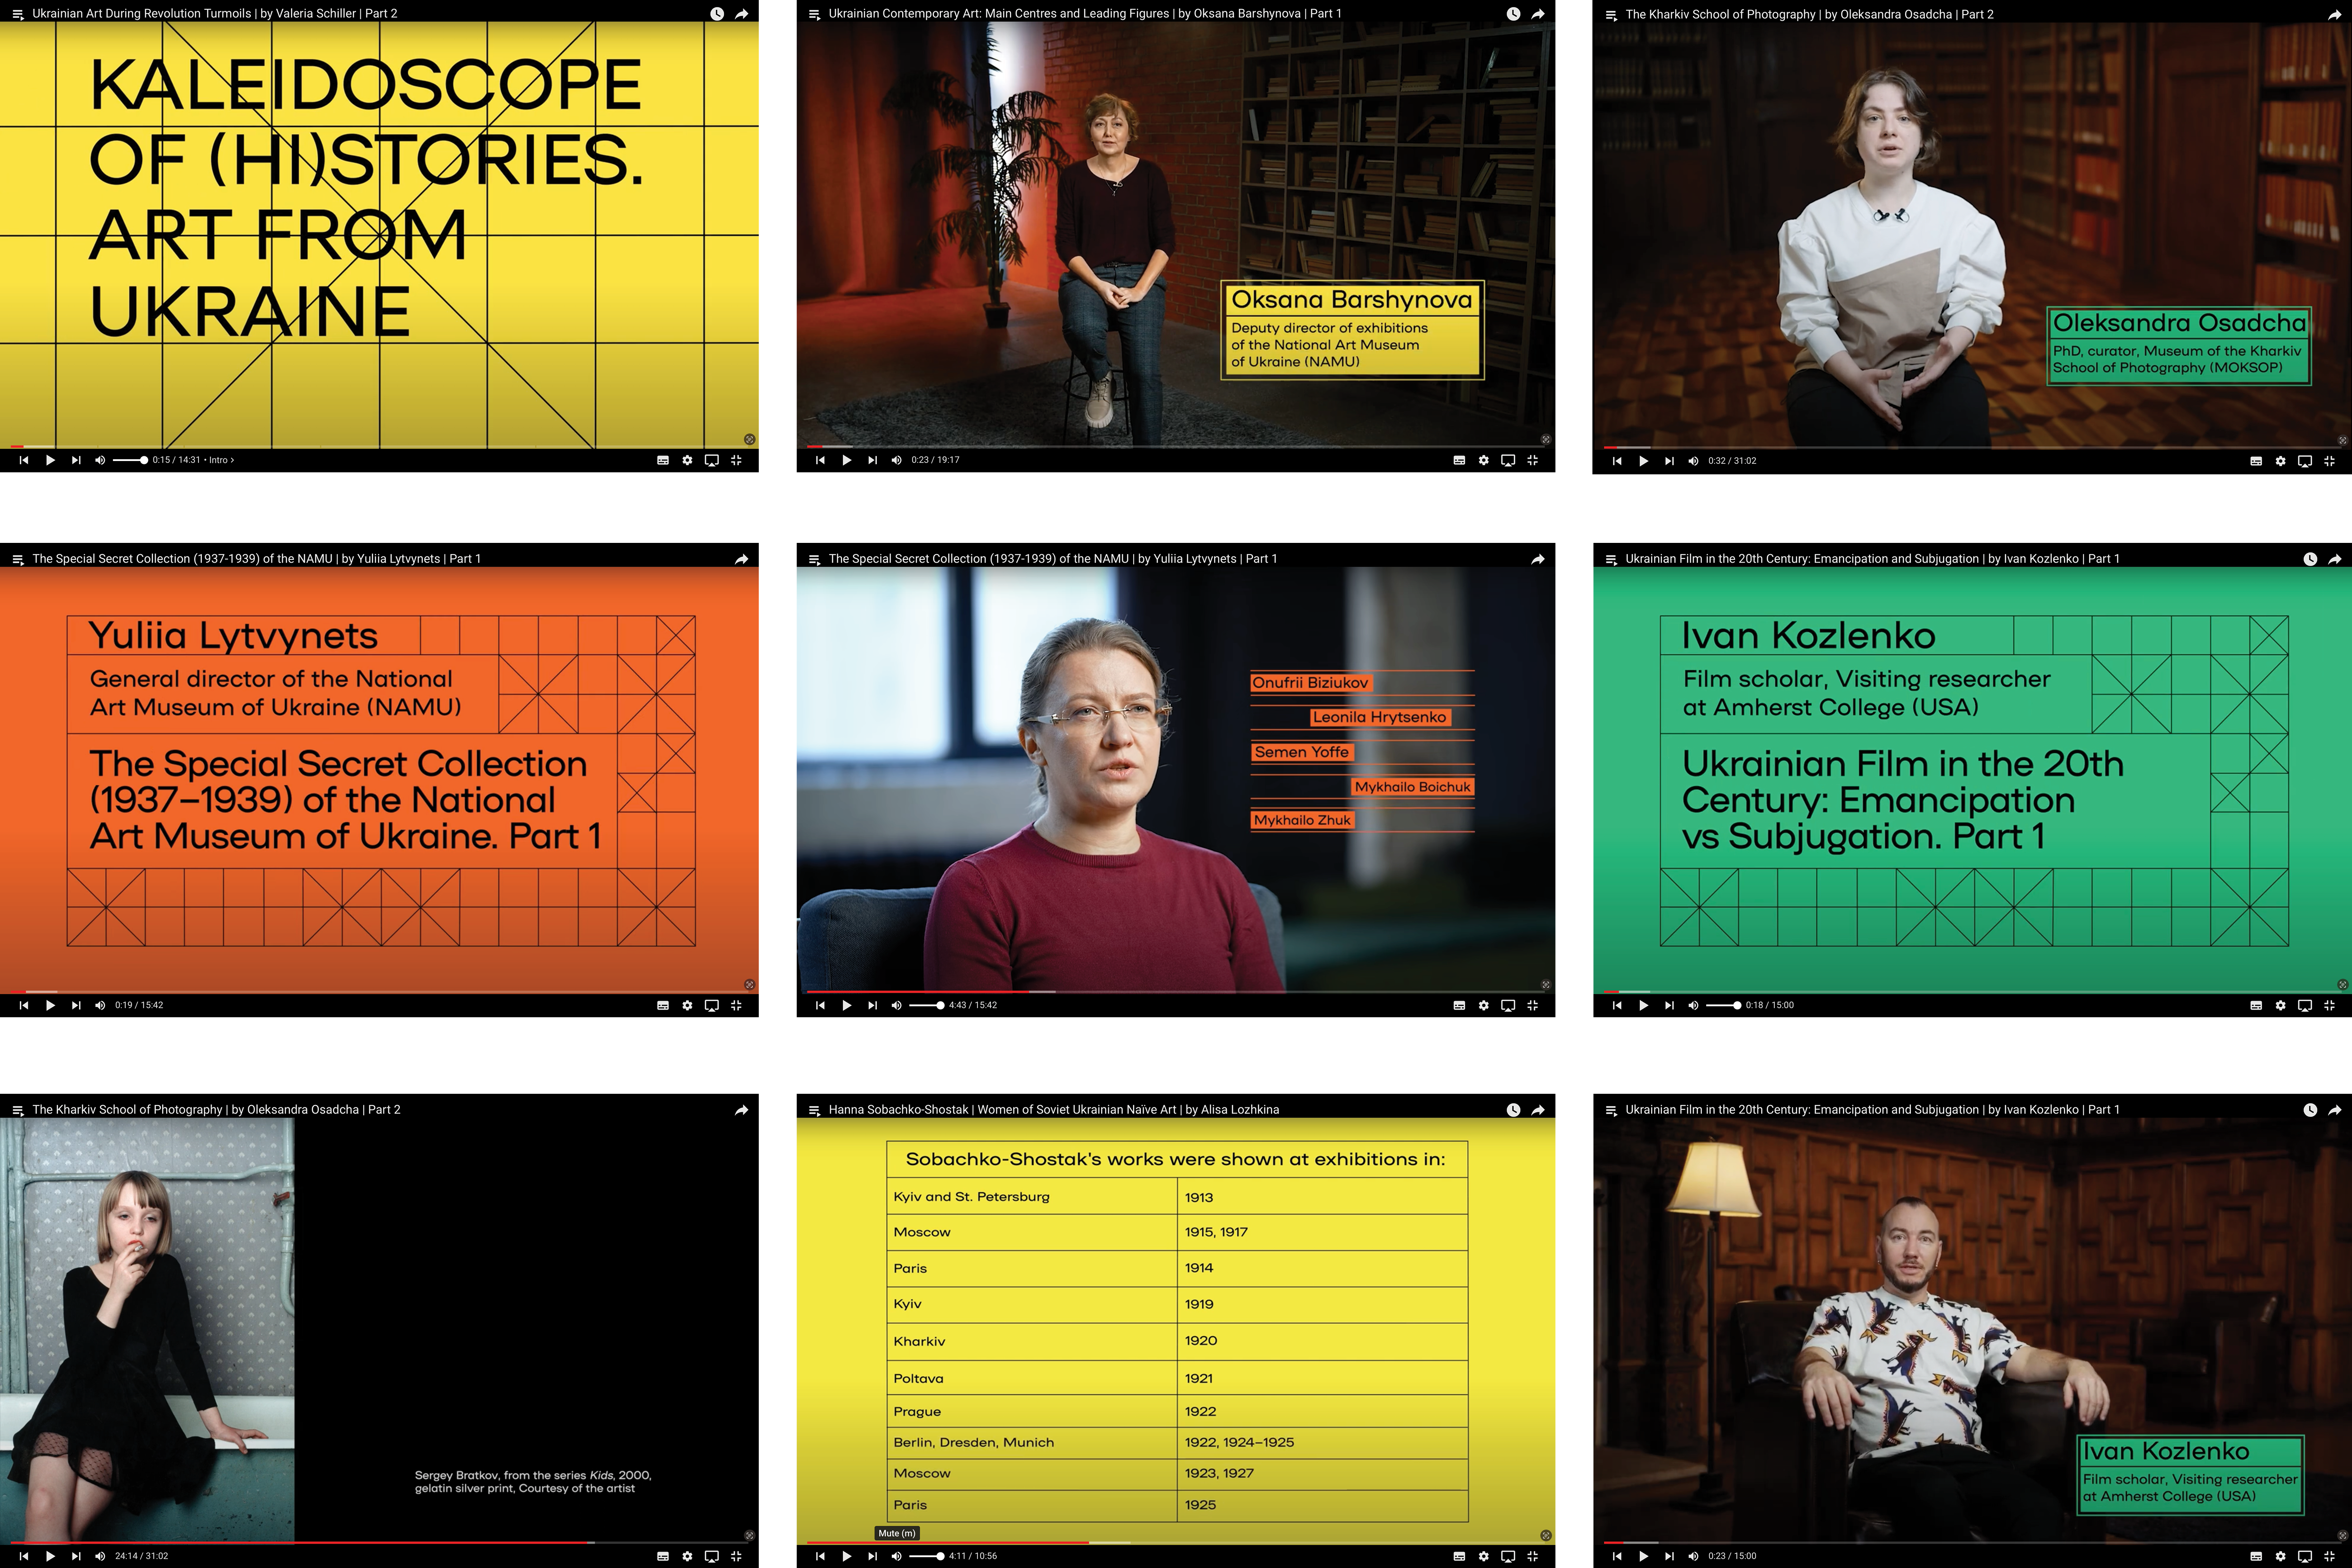Click Mute speaker on Sobachko-Shostak exhibitions video

897,1556
